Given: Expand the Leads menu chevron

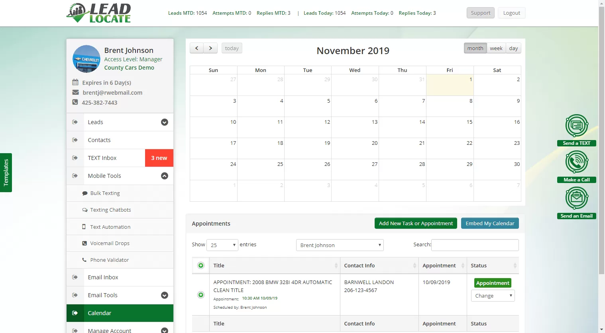Looking at the screenshot, I should coord(164,122).
